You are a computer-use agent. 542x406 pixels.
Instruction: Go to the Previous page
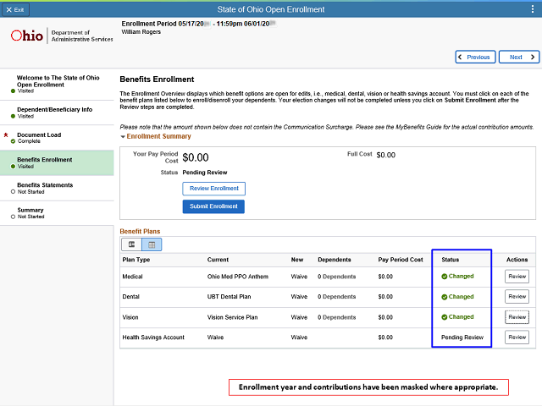pos(475,57)
